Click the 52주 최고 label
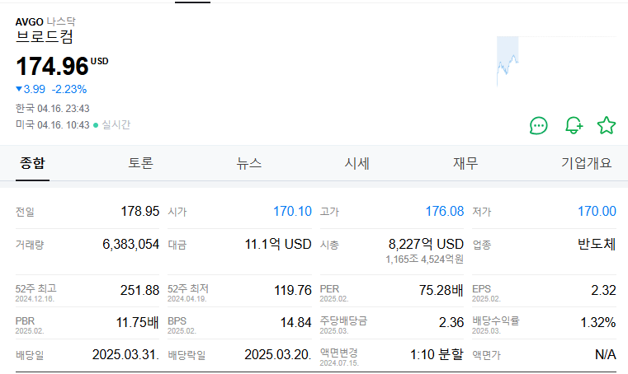This screenshot has width=628, height=374. (x=36, y=288)
